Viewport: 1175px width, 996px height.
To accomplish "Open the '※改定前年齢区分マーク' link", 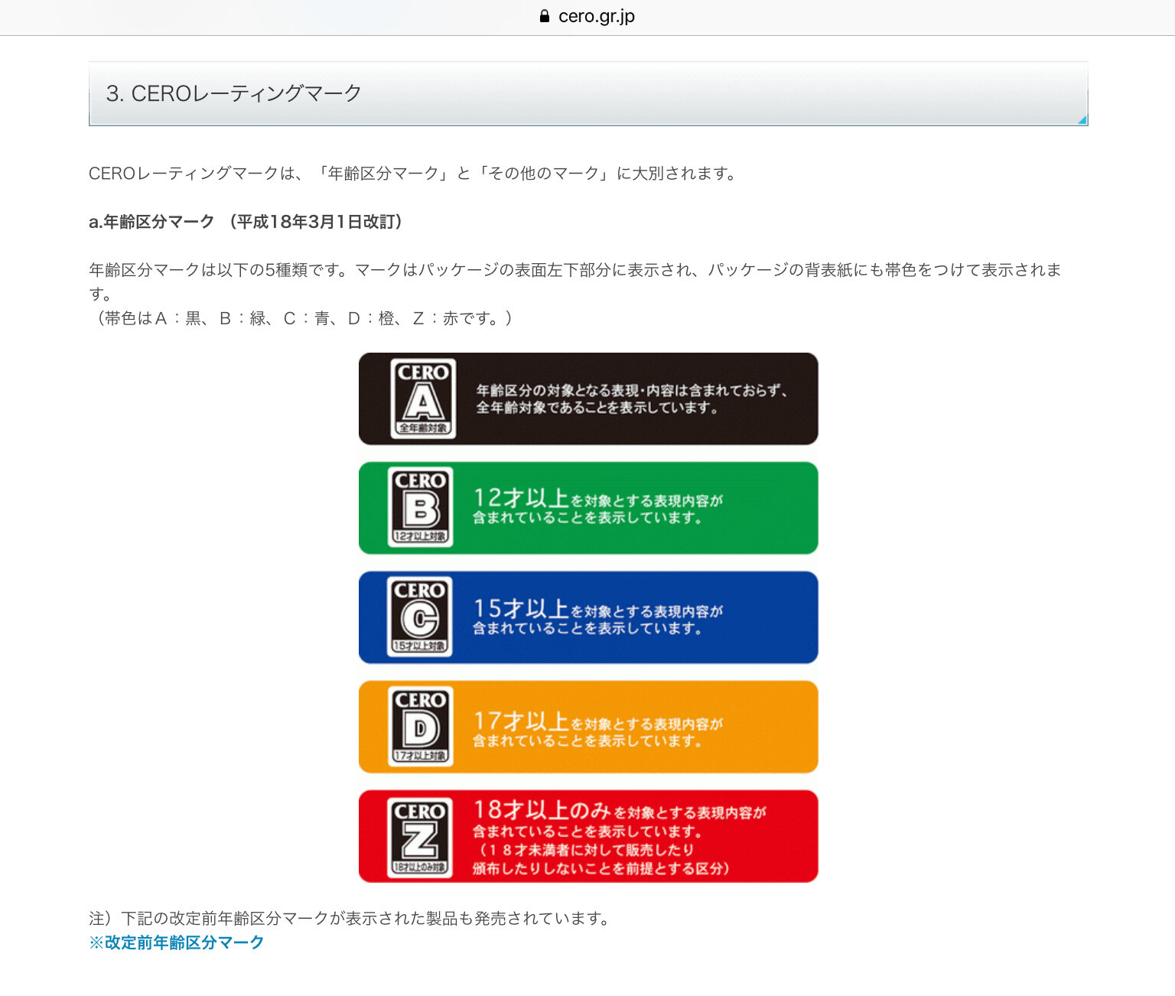I will pyautogui.click(x=177, y=942).
